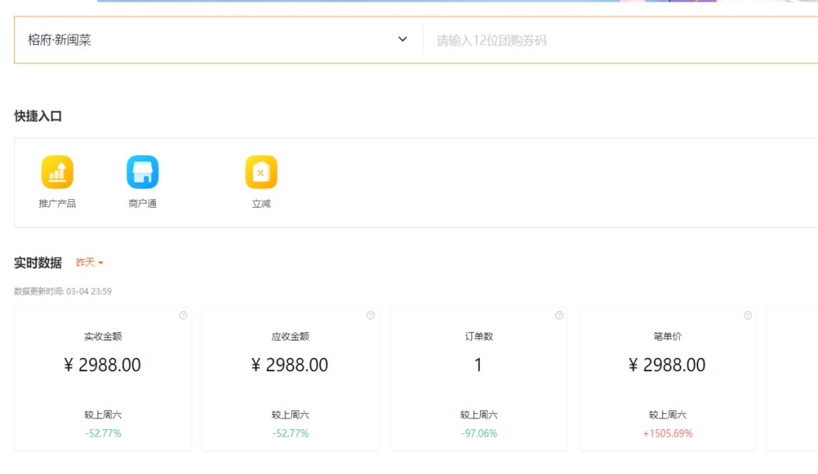
Task: Open the 立减 discount icon
Action: [x=261, y=172]
